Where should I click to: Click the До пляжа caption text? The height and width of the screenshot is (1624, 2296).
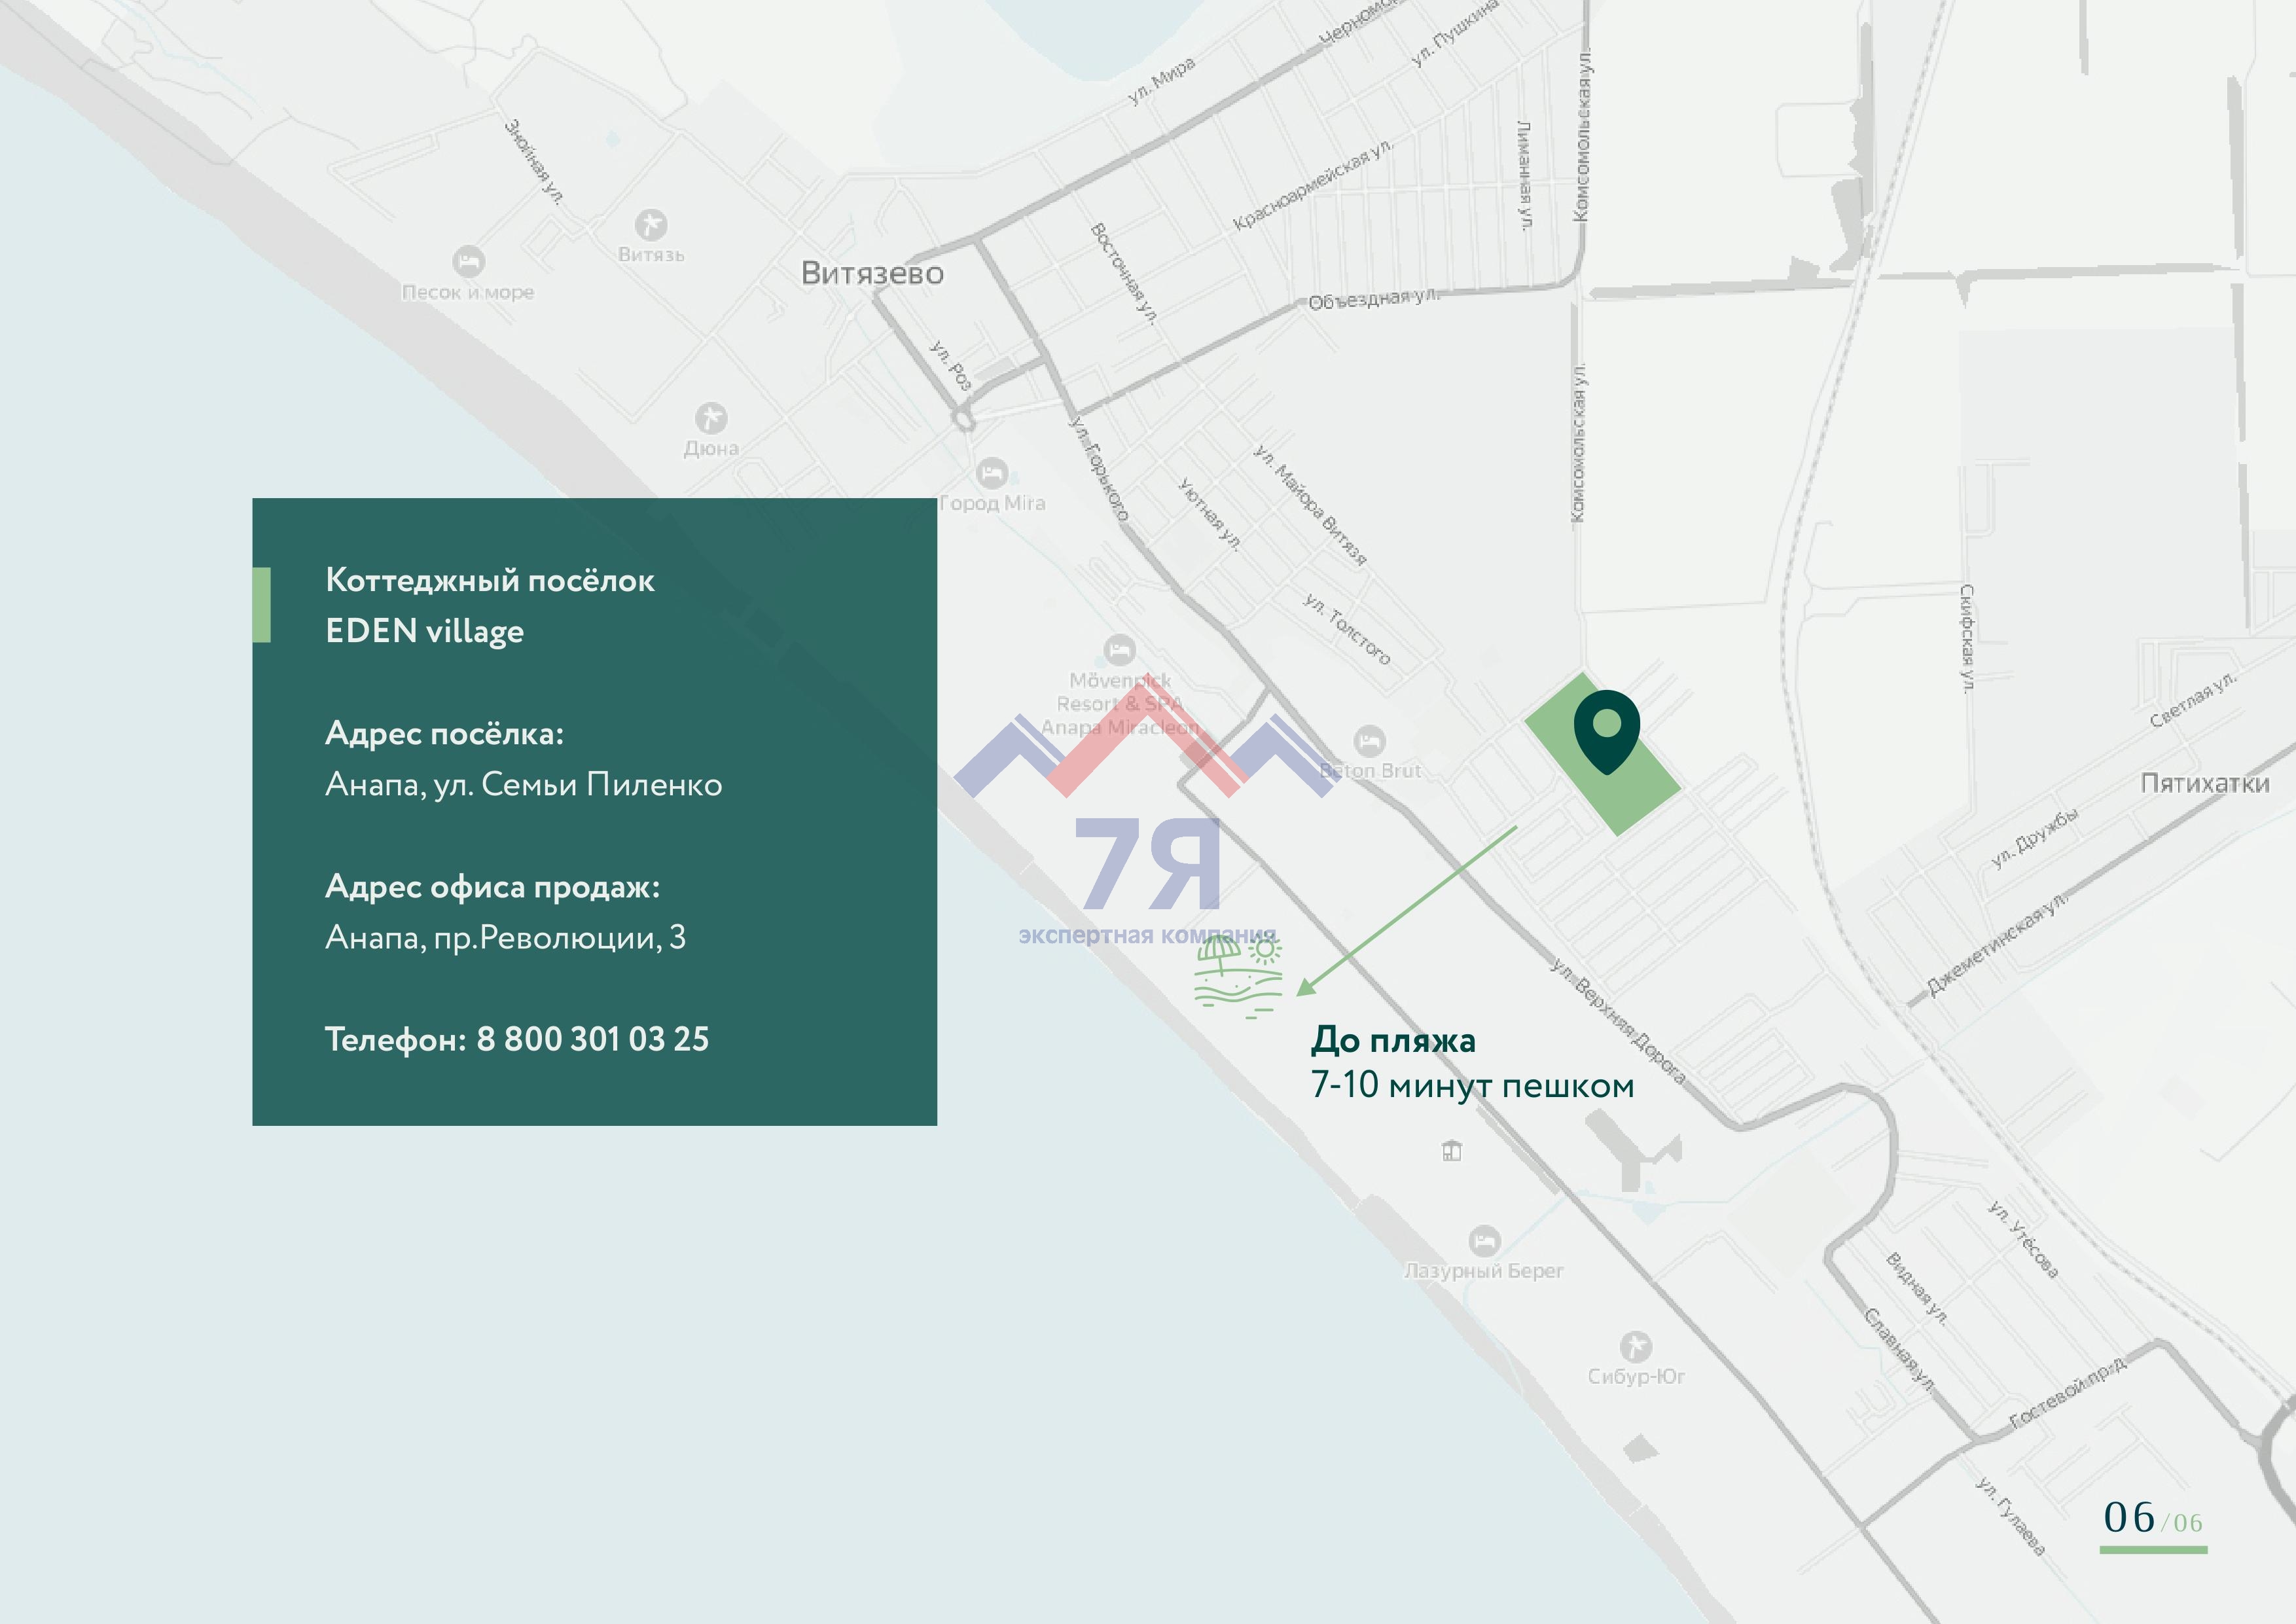click(1392, 1040)
